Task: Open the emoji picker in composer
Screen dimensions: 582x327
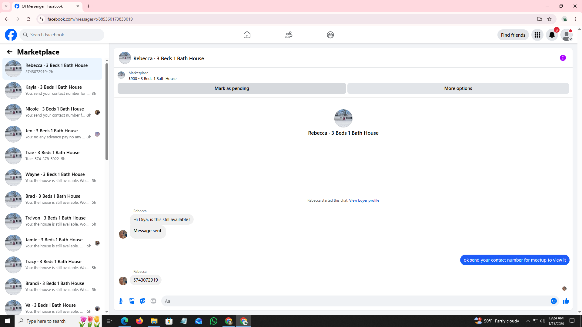Action: (x=554, y=301)
